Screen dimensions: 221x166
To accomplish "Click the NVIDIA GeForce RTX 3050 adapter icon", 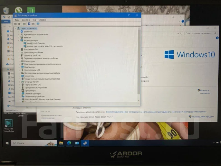I will click(25, 46).
